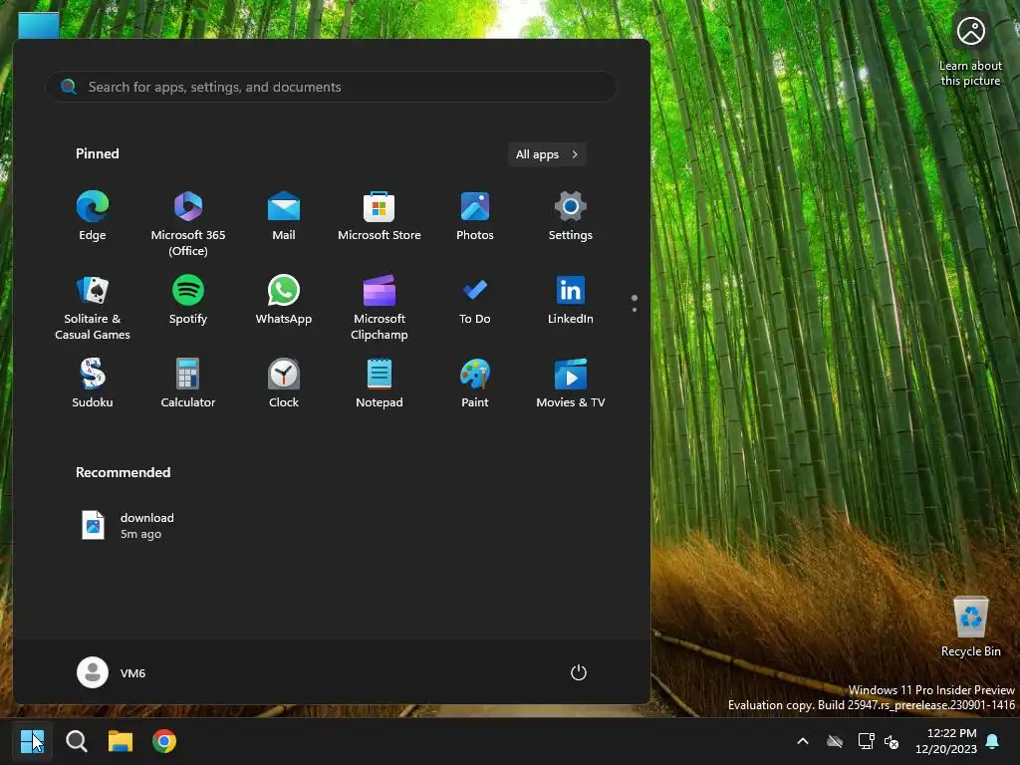Open LinkedIn
Image resolution: width=1020 pixels, height=765 pixels.
coord(571,301)
